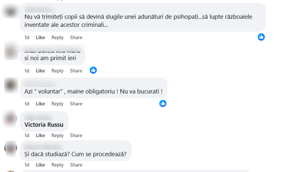
Task: Share the "Azi voluntar" comment
Action: [76, 104]
